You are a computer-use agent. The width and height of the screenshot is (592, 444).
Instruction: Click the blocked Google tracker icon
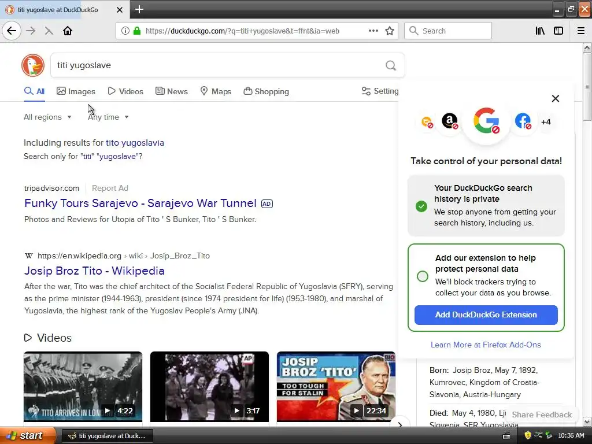pos(486,121)
